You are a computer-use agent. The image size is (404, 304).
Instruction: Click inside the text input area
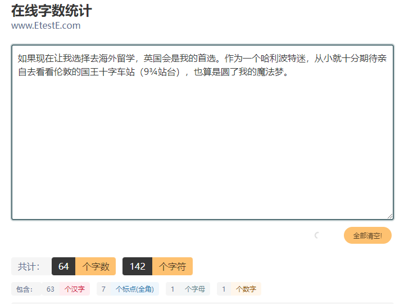click(202, 132)
